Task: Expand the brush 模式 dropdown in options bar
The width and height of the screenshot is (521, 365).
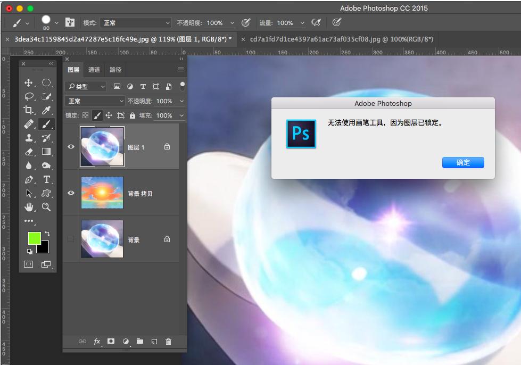Action: [x=135, y=23]
